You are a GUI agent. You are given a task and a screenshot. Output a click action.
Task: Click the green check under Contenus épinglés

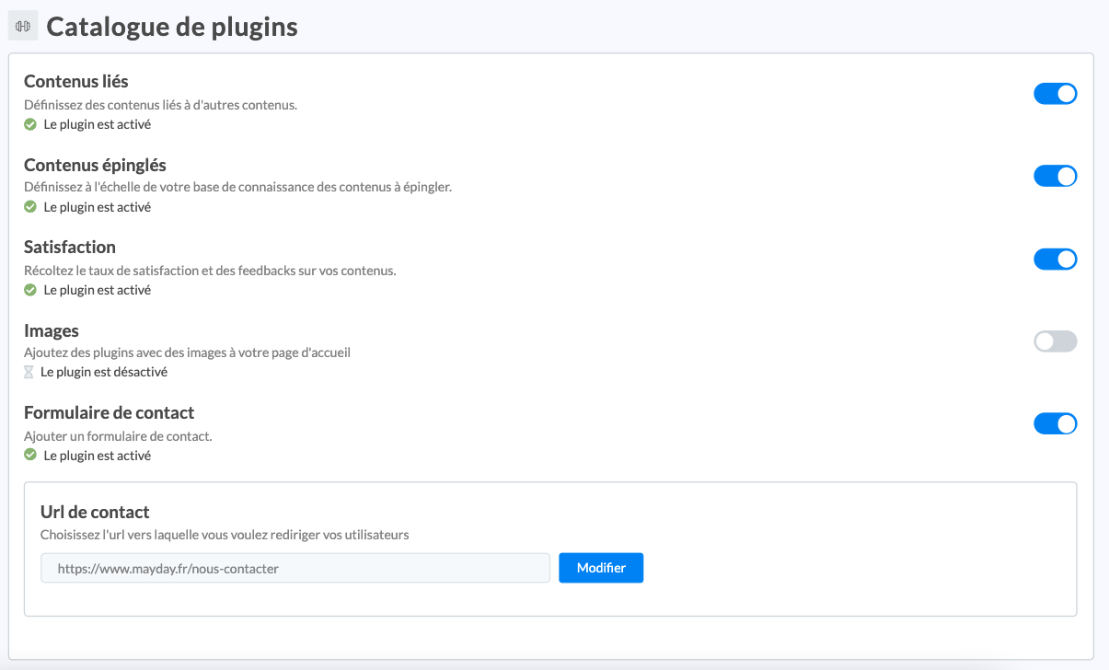[30, 207]
